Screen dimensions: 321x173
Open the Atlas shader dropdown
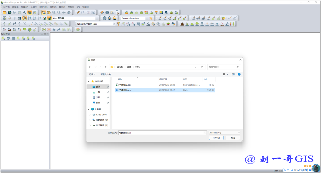tap(97, 18)
